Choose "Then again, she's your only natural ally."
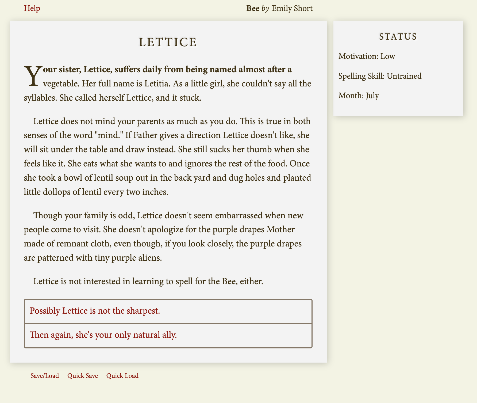The height and width of the screenshot is (403, 477). 103,335
